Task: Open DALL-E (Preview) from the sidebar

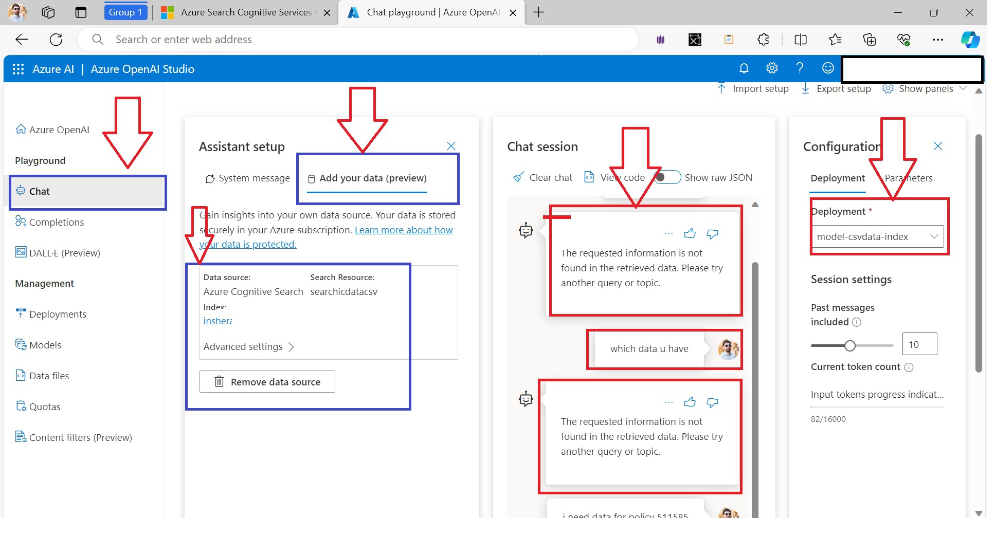Action: [65, 252]
